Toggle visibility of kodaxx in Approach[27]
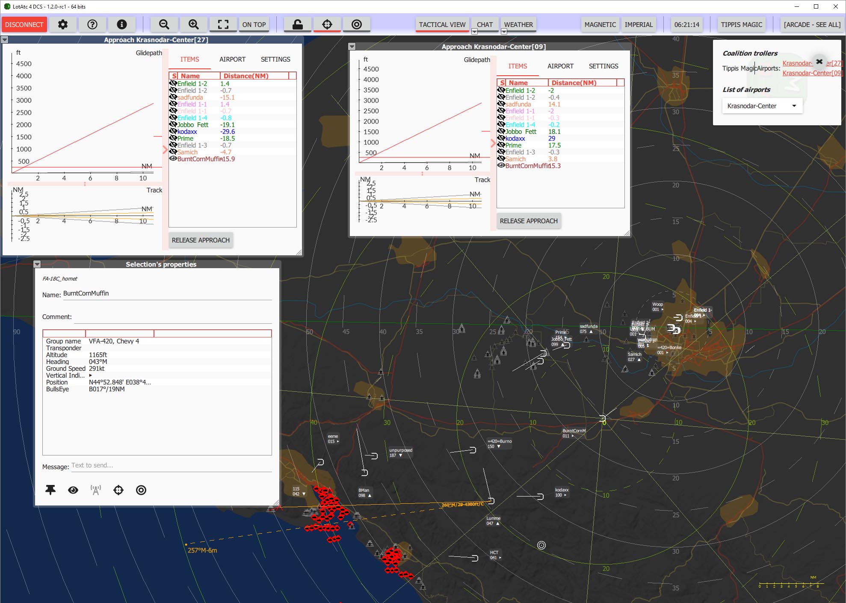This screenshot has width=846, height=603. [173, 131]
